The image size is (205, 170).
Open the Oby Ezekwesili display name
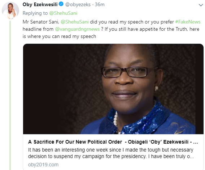(x=40, y=4)
